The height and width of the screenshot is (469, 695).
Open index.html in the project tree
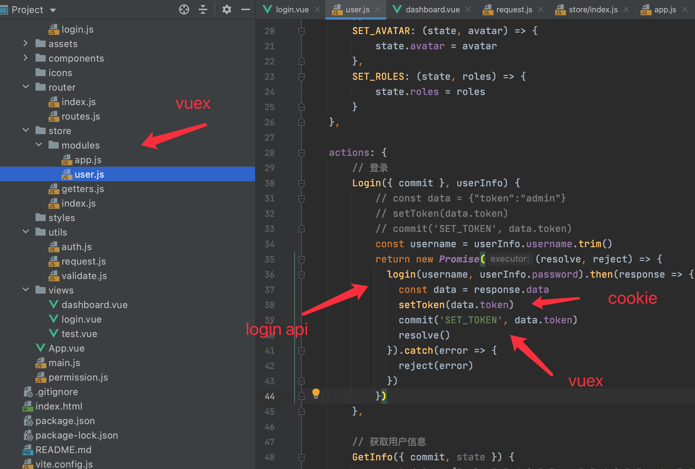(53, 406)
